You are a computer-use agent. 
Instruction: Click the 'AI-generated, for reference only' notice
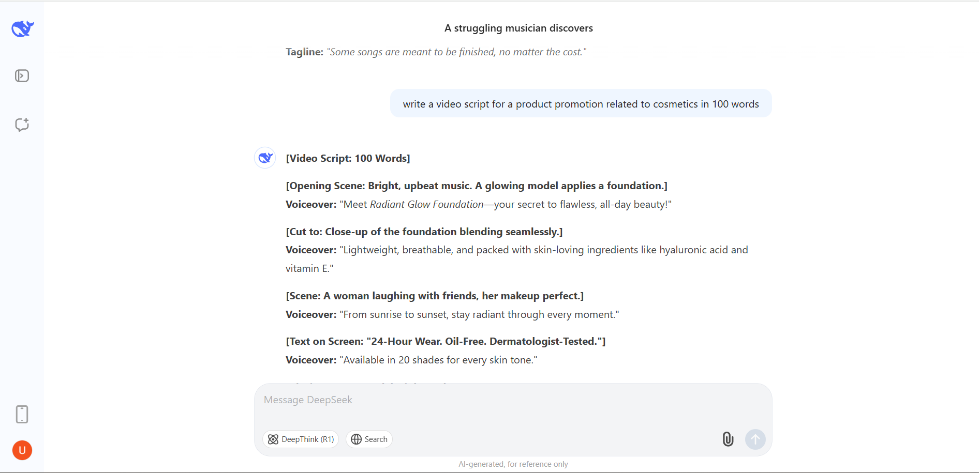pyautogui.click(x=513, y=464)
